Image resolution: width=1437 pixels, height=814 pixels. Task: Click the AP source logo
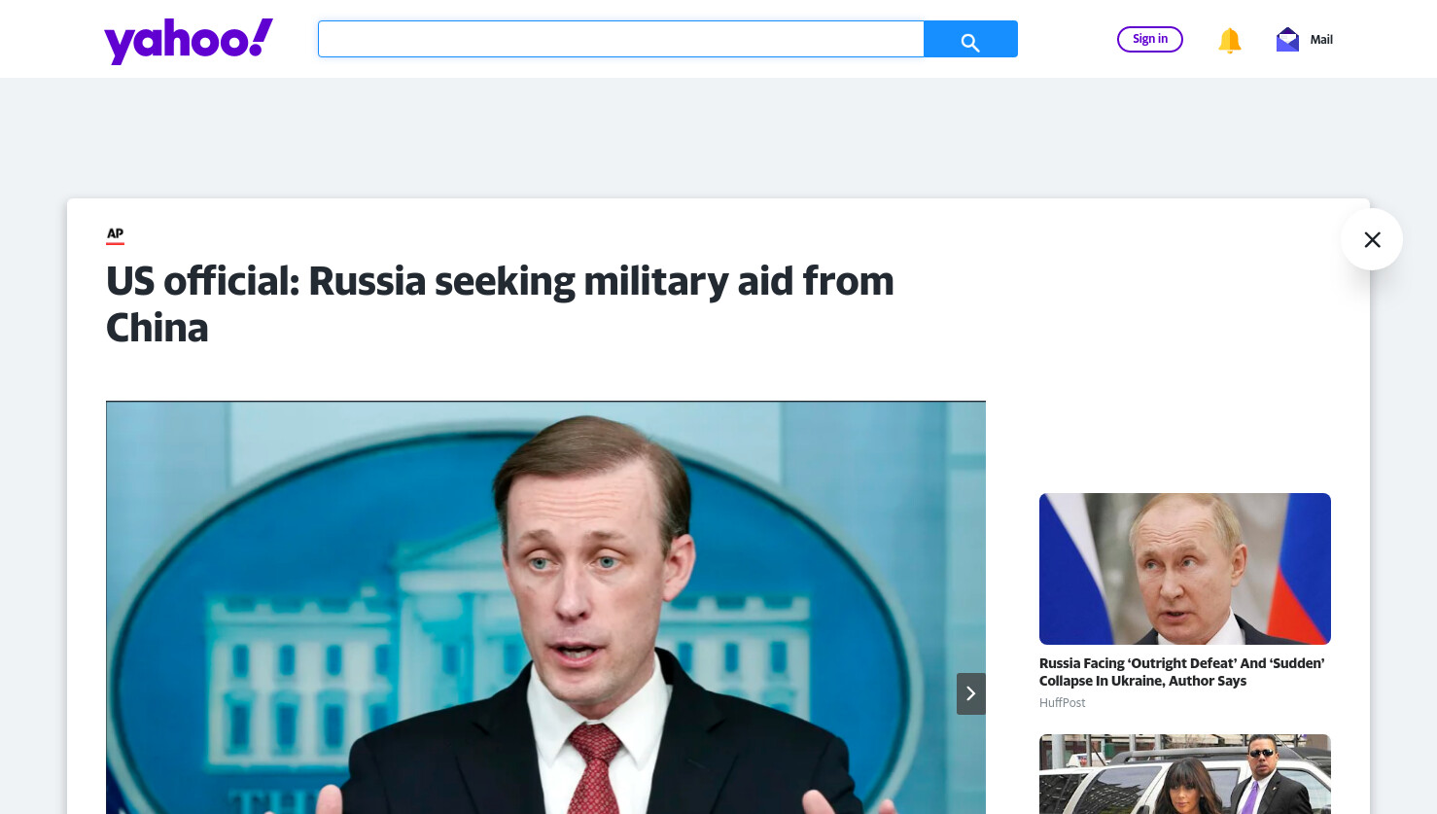click(115, 234)
